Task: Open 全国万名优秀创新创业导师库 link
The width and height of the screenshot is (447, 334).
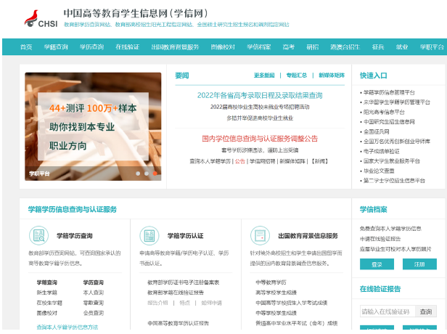Action: 397,142
